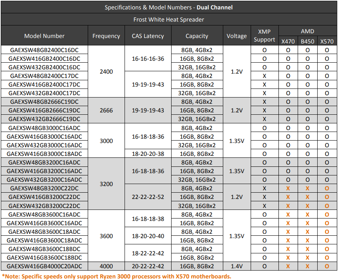Select model GAEXSW48GB3600C18BDC
The width and height of the screenshot is (338, 280).
tap(44, 249)
